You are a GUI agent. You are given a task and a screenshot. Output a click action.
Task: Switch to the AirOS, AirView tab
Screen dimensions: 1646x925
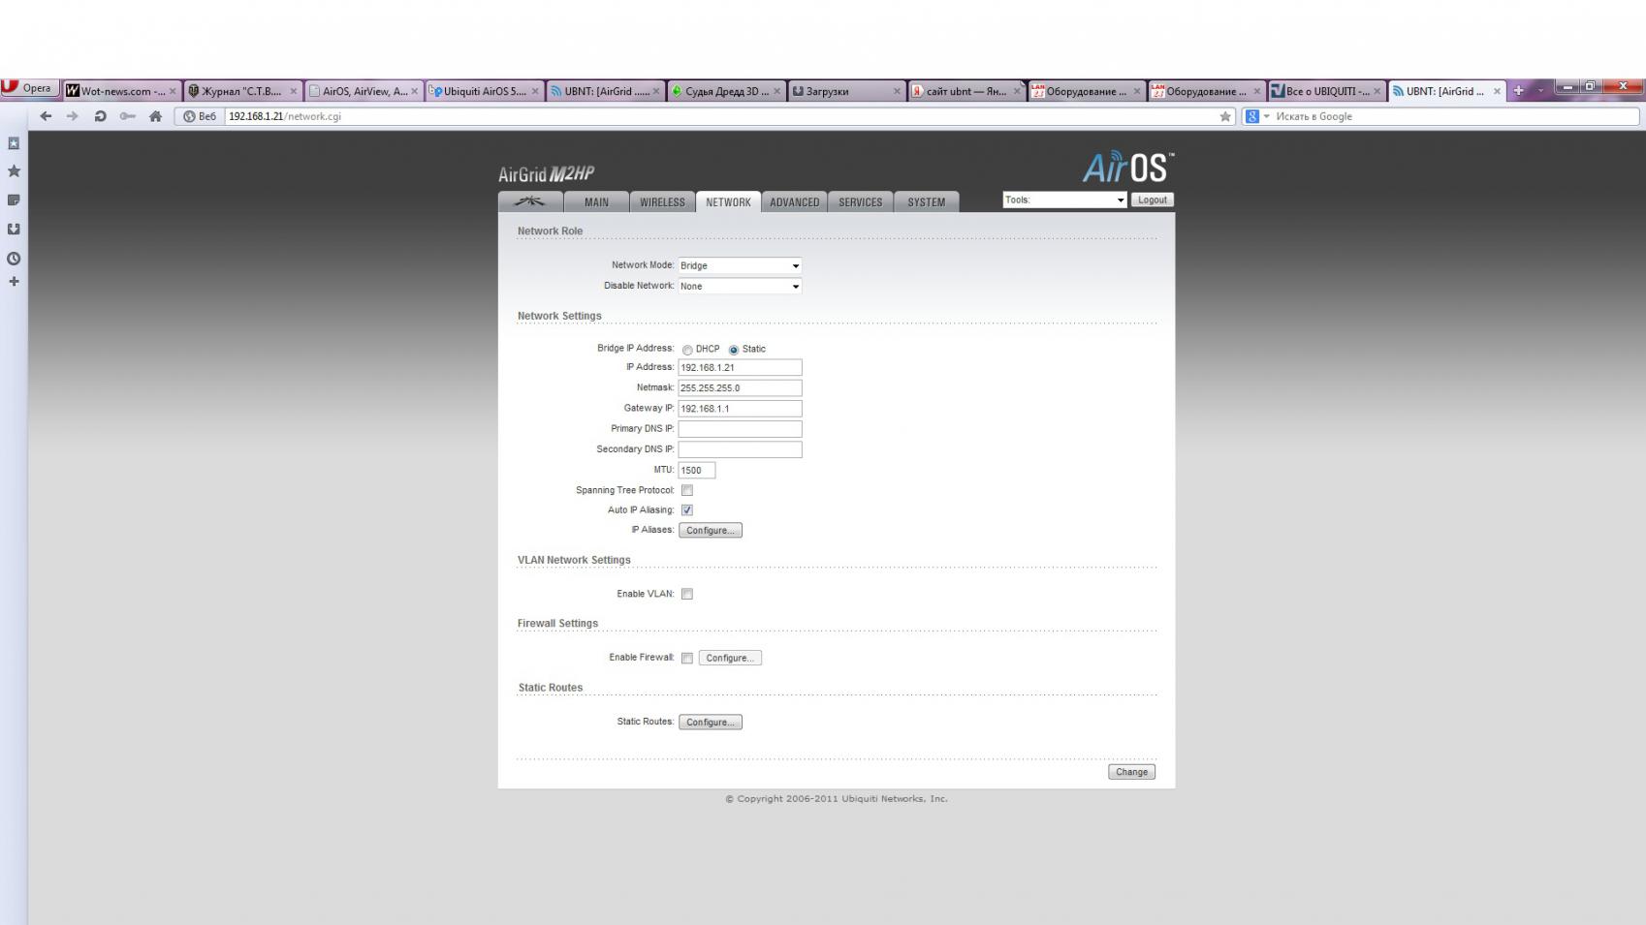364,91
